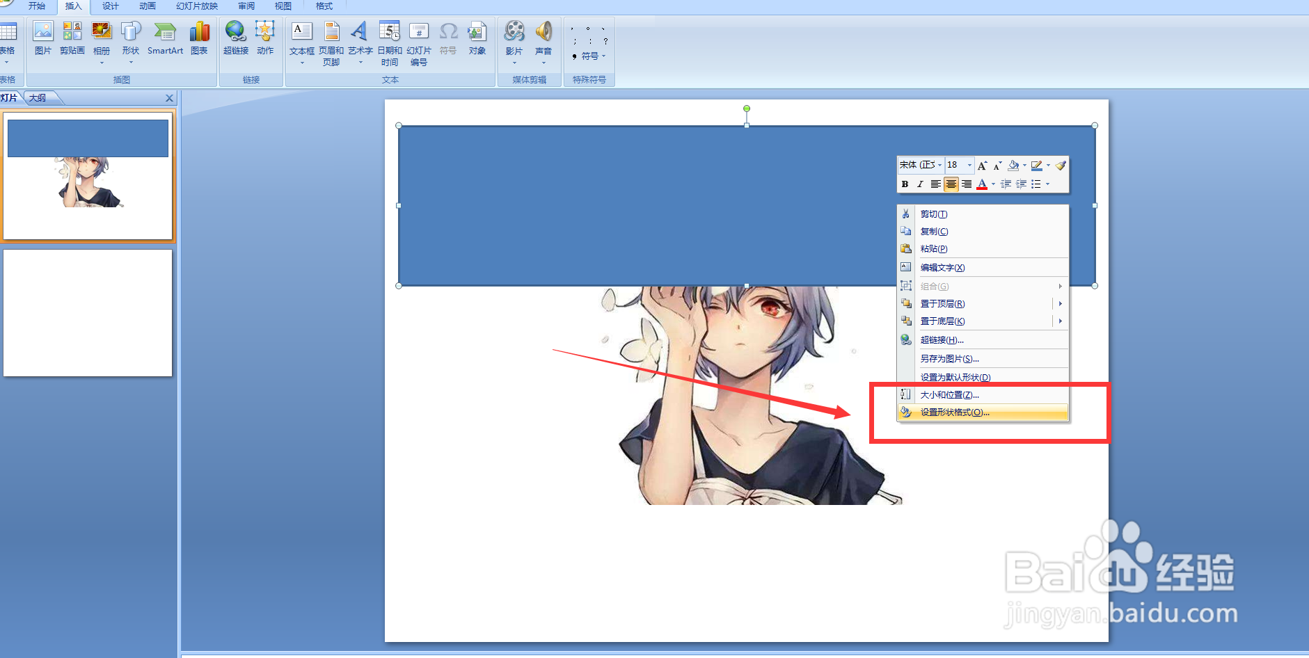Switch to the Animations (动画) ribbon tab

pyautogui.click(x=148, y=6)
